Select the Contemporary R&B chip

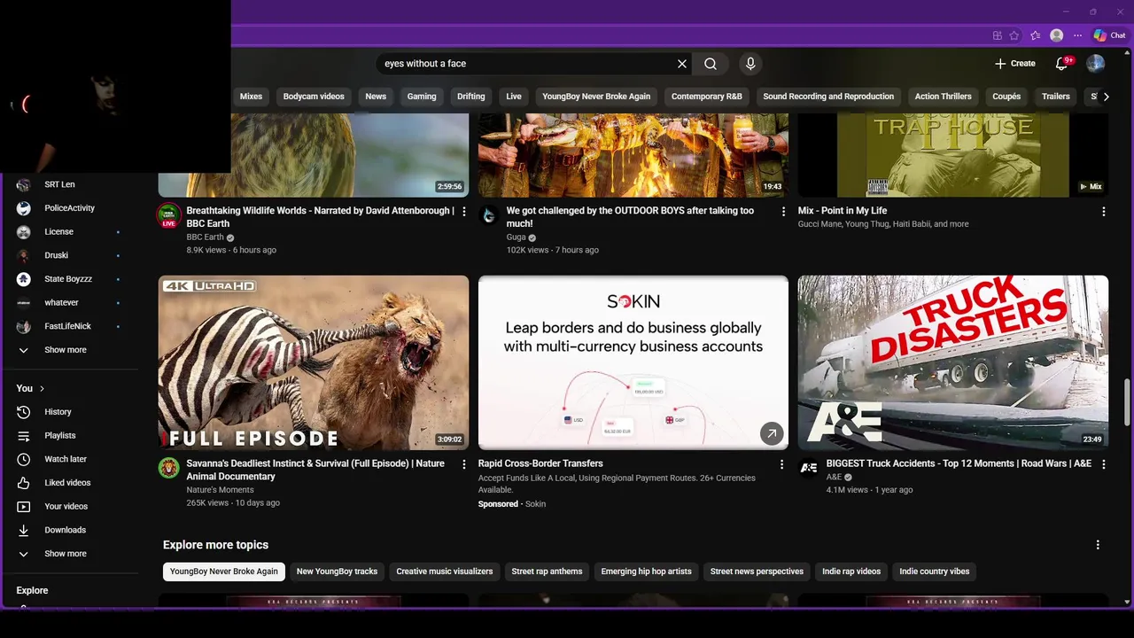pos(707,97)
